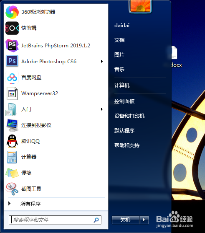Viewport: 205px width, 233px height.
Task: Select the 360极速浏览器 text label
Action: [x=38, y=12]
